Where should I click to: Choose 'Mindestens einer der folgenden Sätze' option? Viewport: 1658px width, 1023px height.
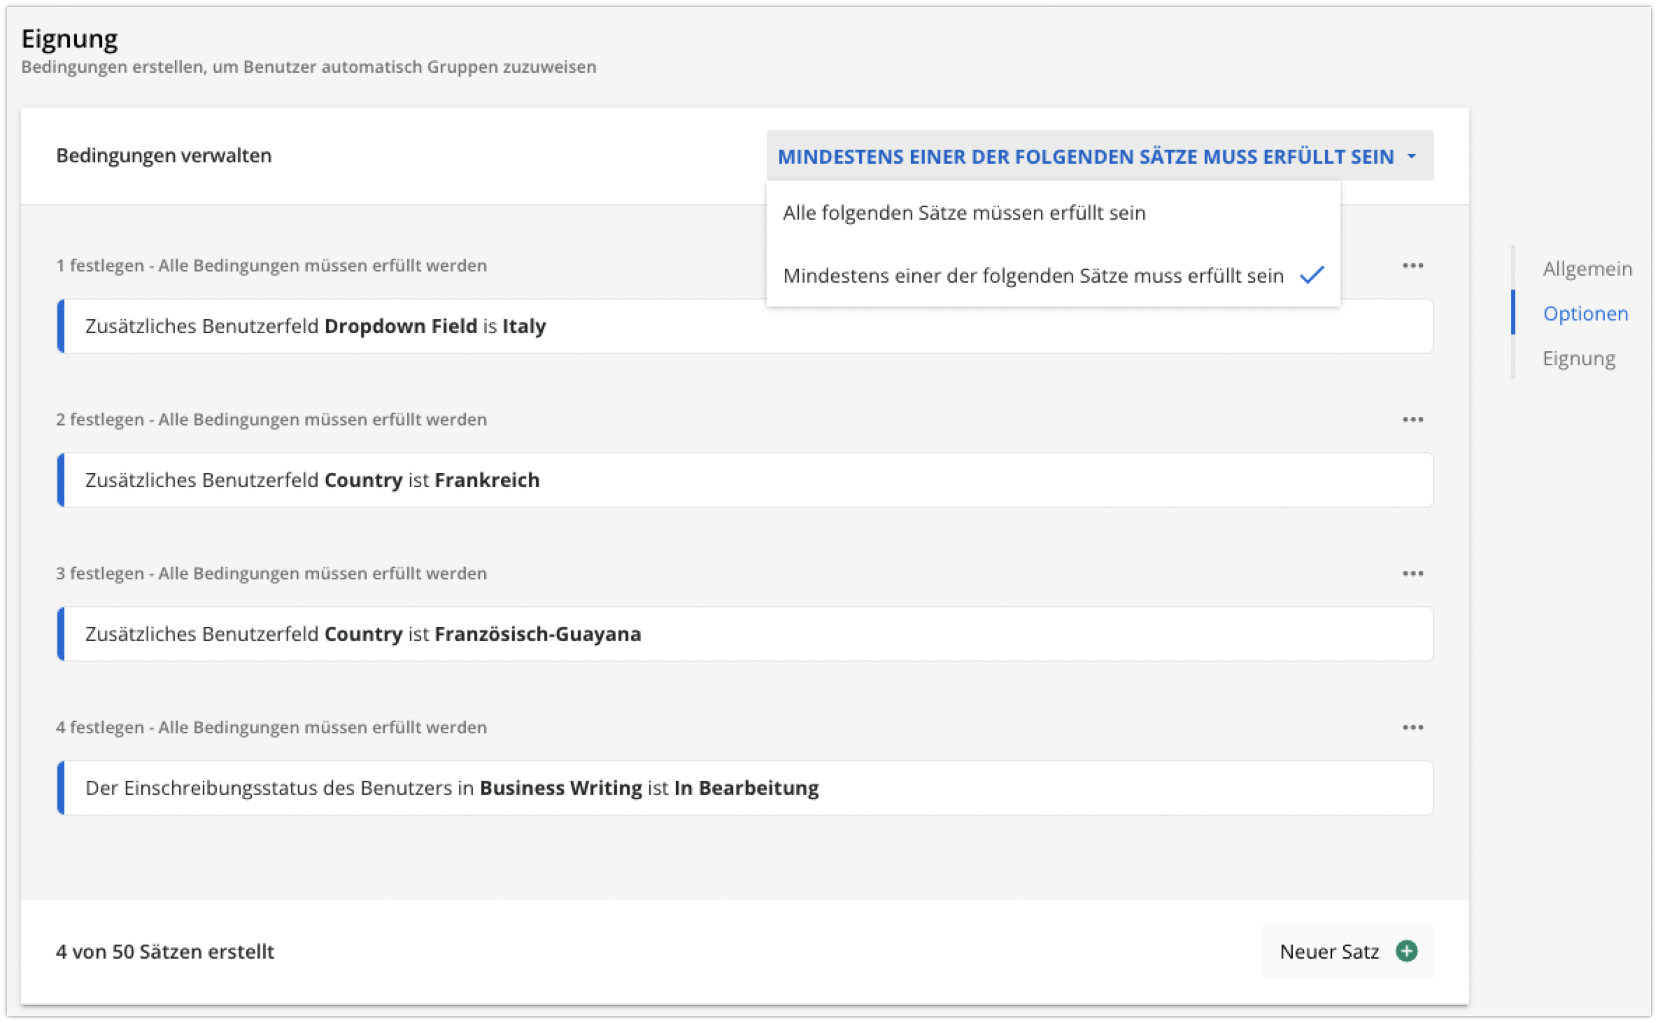tap(1033, 276)
